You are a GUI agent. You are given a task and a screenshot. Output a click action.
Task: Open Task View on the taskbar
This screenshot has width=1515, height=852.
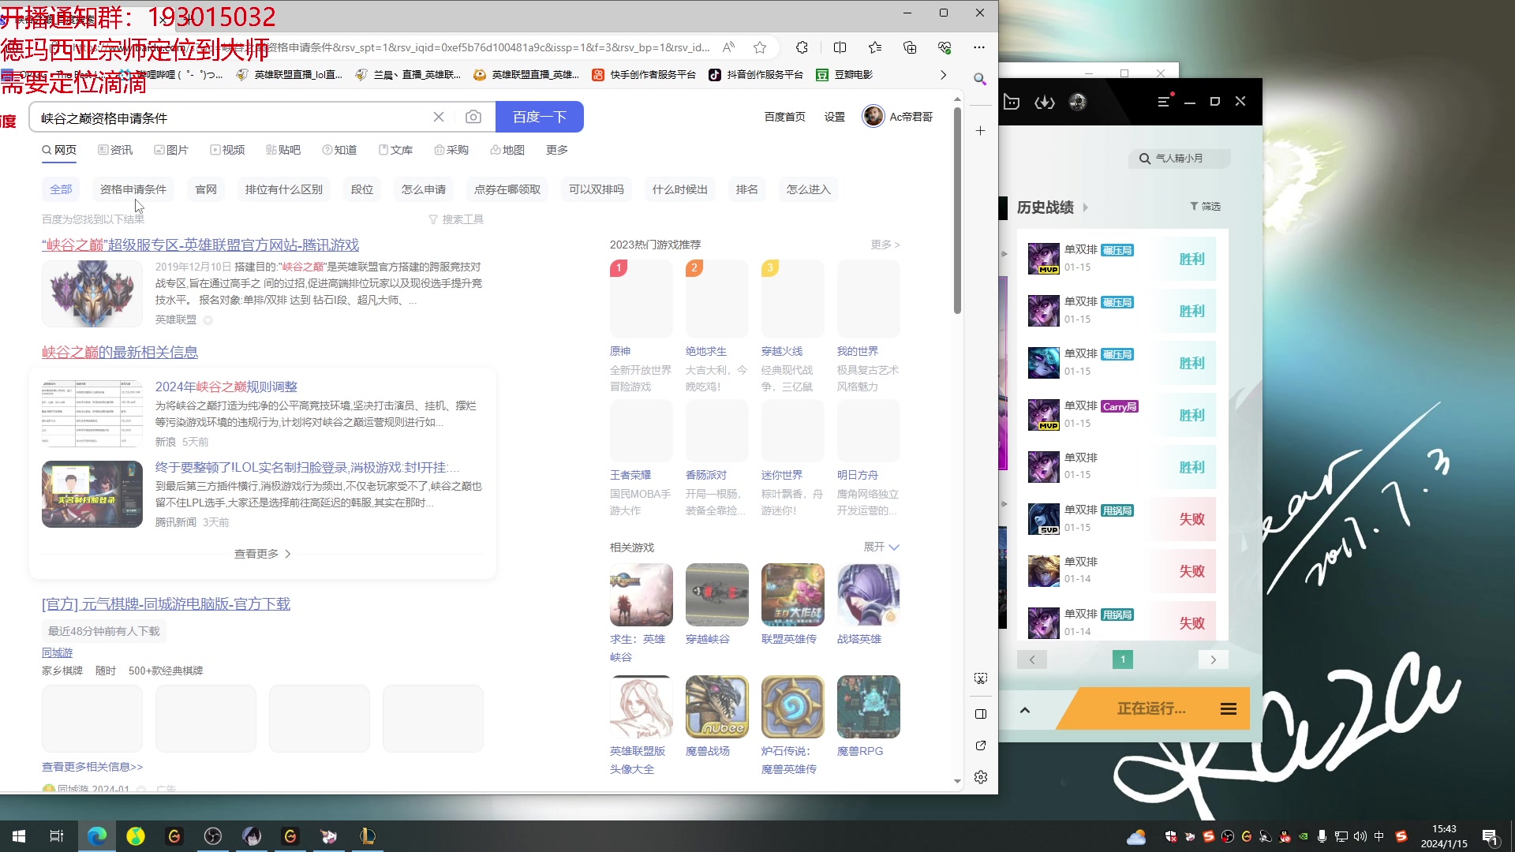57,836
